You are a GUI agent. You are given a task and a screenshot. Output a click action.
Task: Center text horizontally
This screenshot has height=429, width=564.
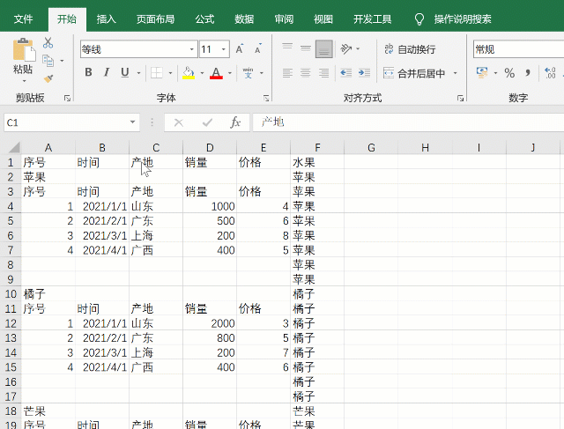(x=306, y=73)
